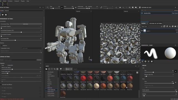Add a fill layer from Layers toolbar
This screenshot has height=100, width=178.
coord(170,26)
